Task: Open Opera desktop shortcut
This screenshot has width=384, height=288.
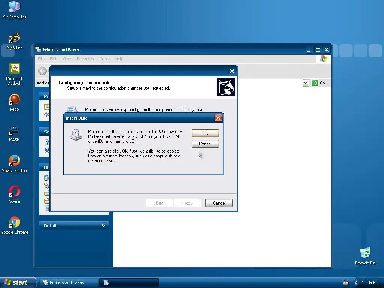Action: pyautogui.click(x=14, y=195)
